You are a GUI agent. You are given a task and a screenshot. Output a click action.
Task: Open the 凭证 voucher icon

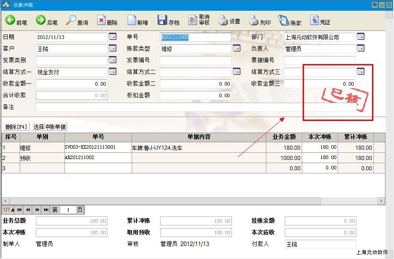tap(314, 21)
